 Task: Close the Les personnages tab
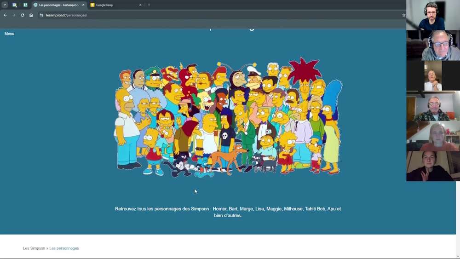tap(83, 5)
